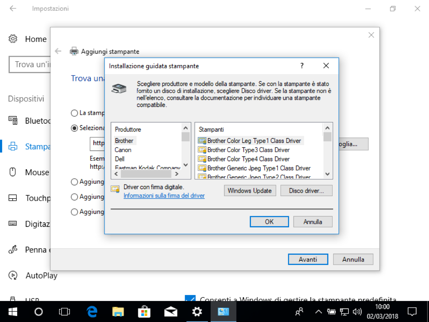Click the Stampanti column header
The height and width of the screenshot is (322, 429).
click(x=211, y=129)
